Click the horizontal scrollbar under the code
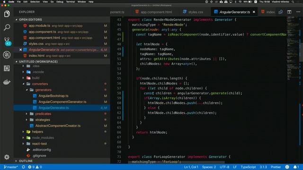The image size is (303, 170). tap(176, 162)
